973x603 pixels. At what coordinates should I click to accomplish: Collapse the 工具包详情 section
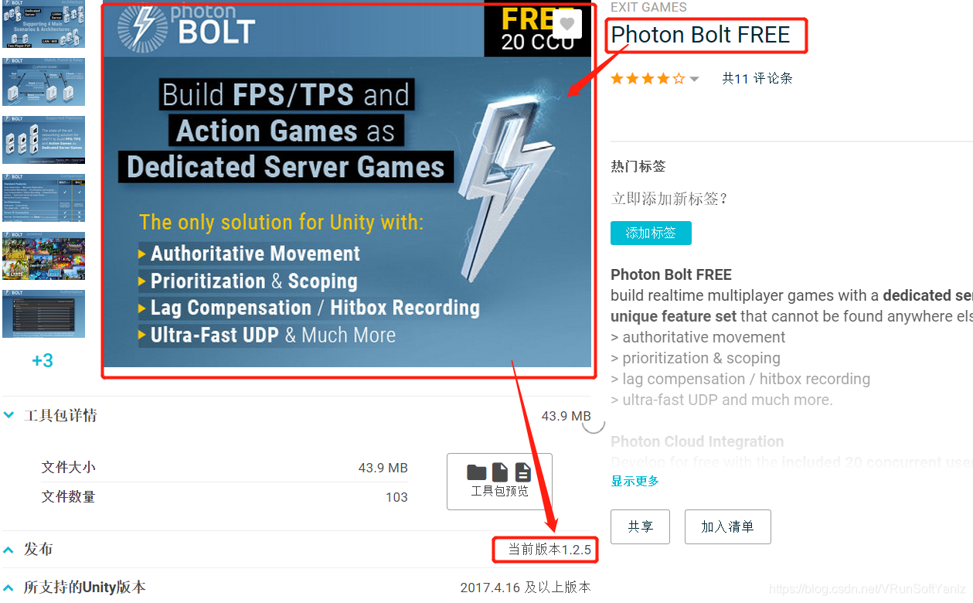pyautogui.click(x=9, y=415)
